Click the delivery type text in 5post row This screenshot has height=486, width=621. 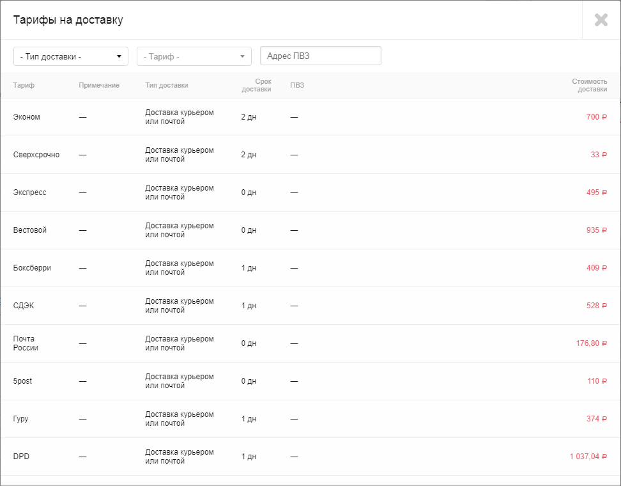180,381
